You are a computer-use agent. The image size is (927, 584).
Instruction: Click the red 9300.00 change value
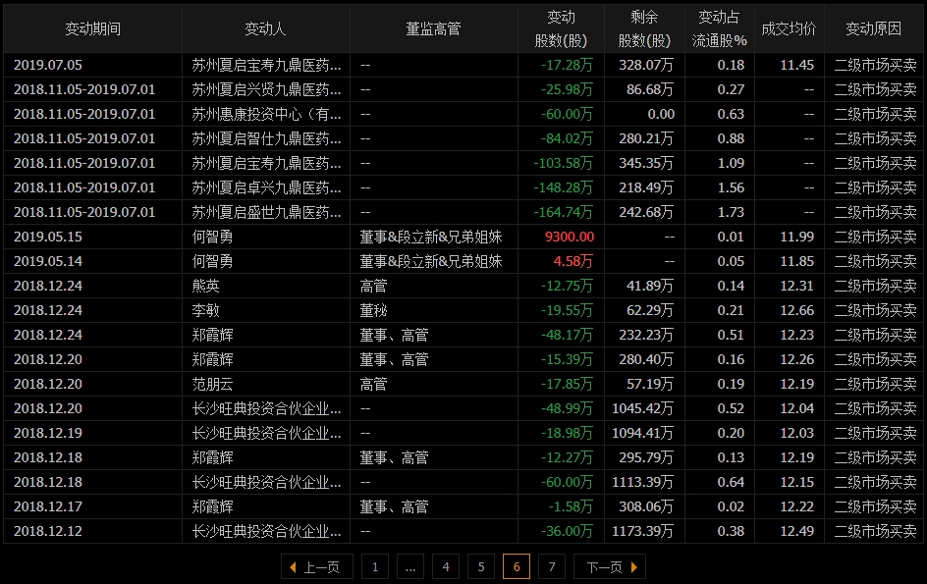[x=570, y=237]
